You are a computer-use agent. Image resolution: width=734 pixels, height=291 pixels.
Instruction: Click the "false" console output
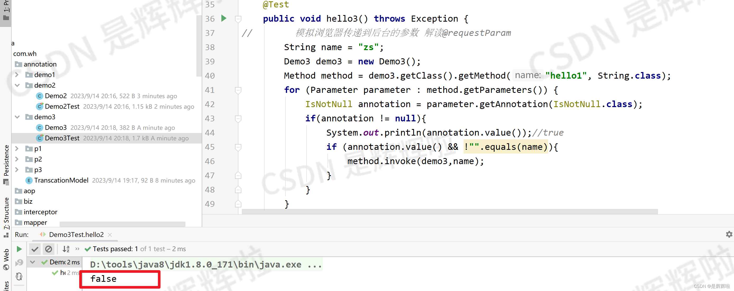(x=103, y=279)
